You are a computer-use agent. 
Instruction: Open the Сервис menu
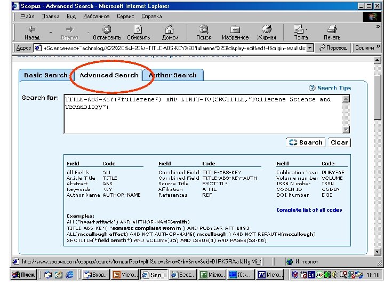(x=125, y=17)
